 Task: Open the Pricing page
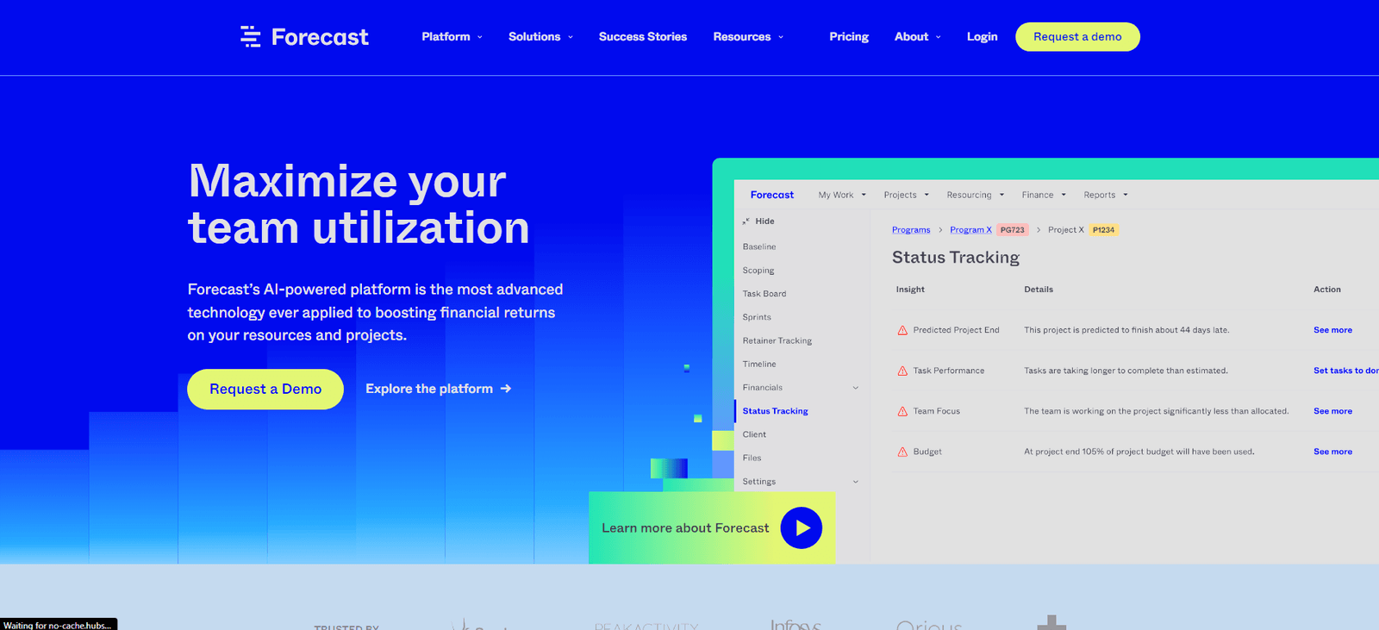[849, 36]
